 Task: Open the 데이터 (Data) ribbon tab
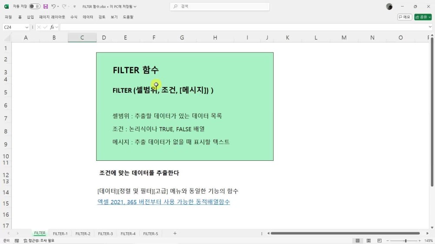88,17
